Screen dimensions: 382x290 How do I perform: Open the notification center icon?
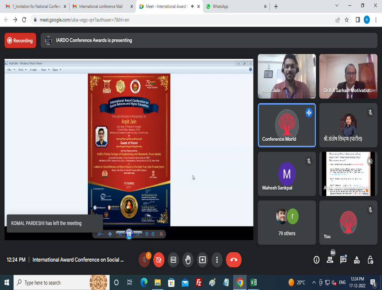[x=373, y=282]
